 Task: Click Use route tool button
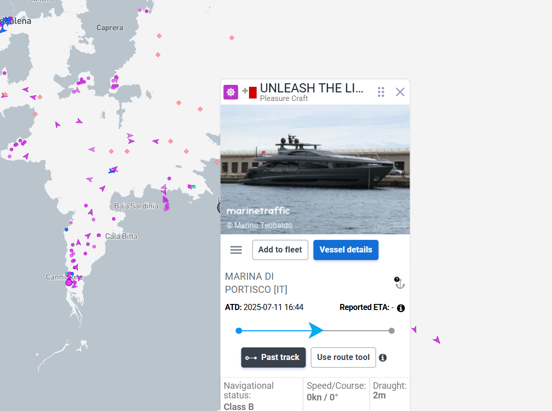click(343, 357)
